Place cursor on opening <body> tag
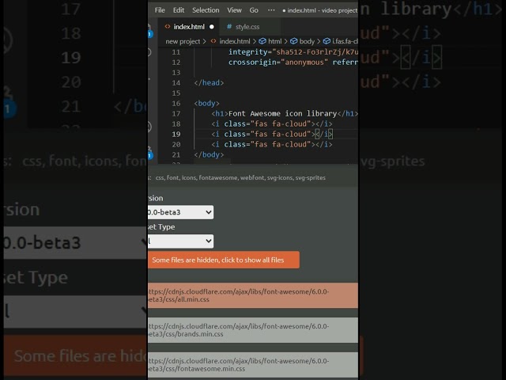 tap(206, 104)
